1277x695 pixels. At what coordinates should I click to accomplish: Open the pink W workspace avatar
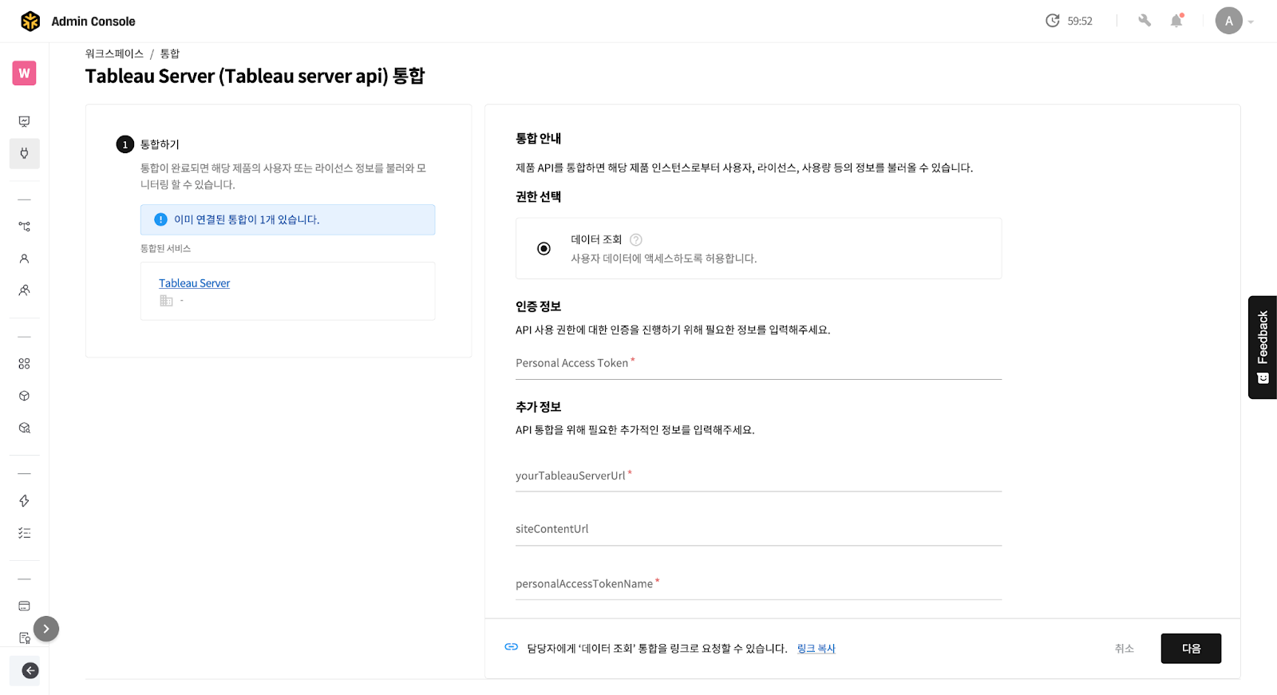(24, 73)
